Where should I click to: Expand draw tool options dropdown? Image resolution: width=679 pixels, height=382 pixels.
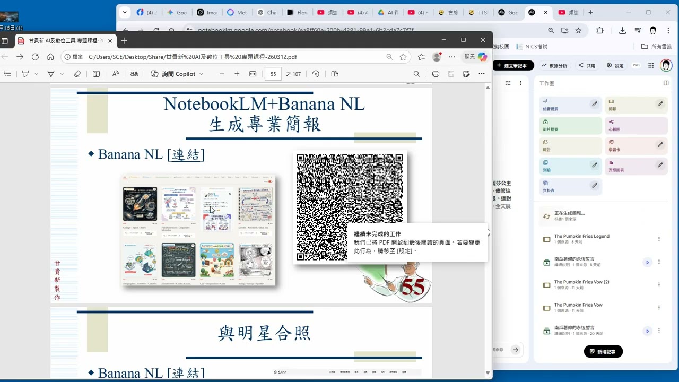62,74
